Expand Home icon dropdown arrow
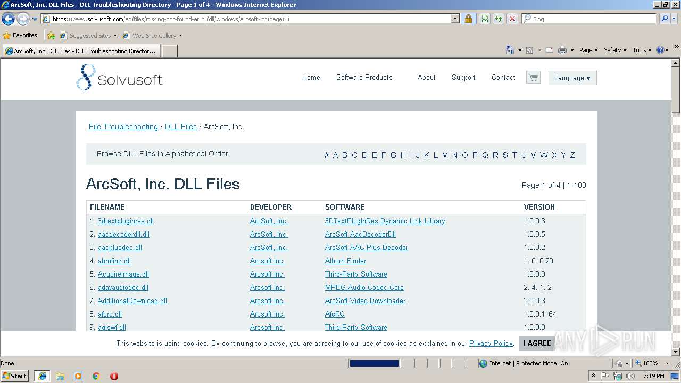Viewport: 681px width, 383px height. pyautogui.click(x=520, y=50)
